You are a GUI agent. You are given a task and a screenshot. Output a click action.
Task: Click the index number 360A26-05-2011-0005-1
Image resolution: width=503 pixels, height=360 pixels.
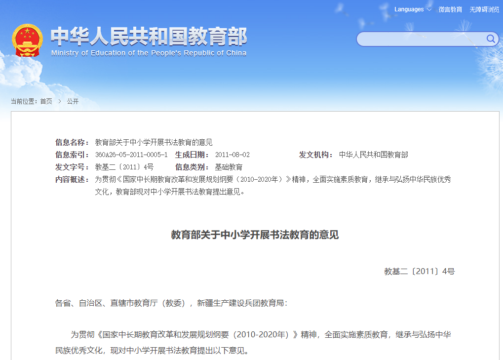[x=131, y=155]
